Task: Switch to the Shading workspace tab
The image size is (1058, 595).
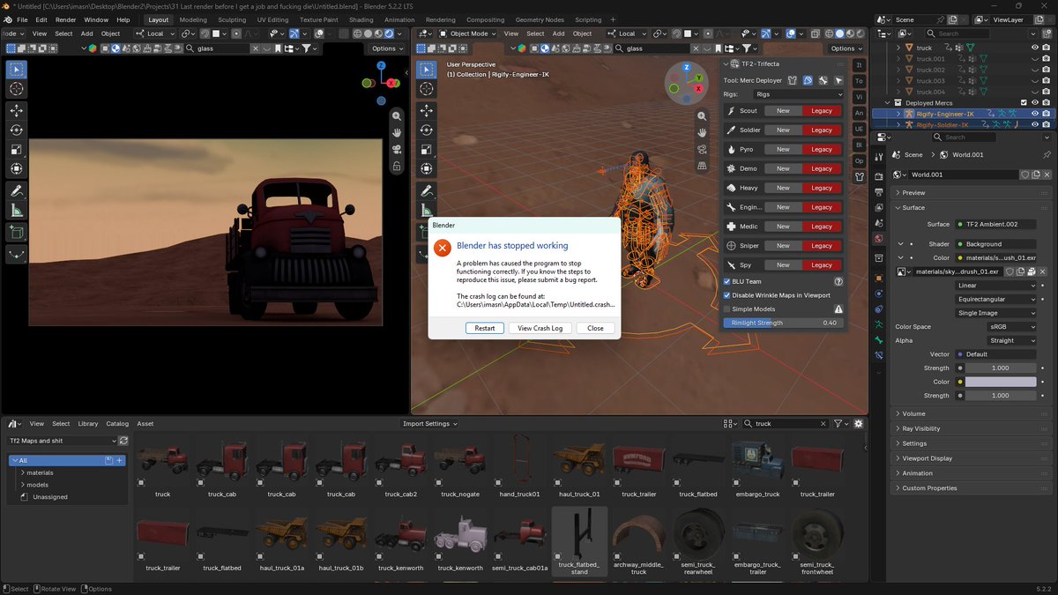Action: [x=361, y=19]
